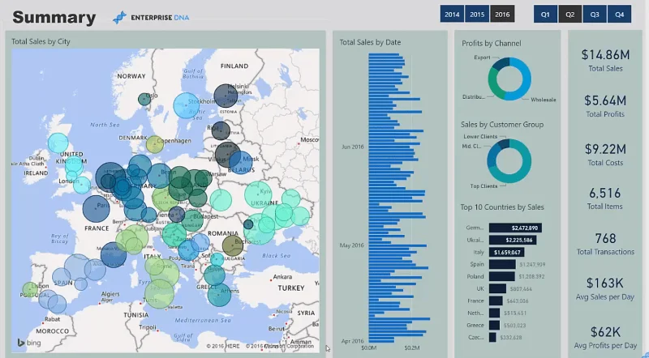Click the Lisbon green bubble on map
This screenshot has height=358, width=649.
click(30, 289)
